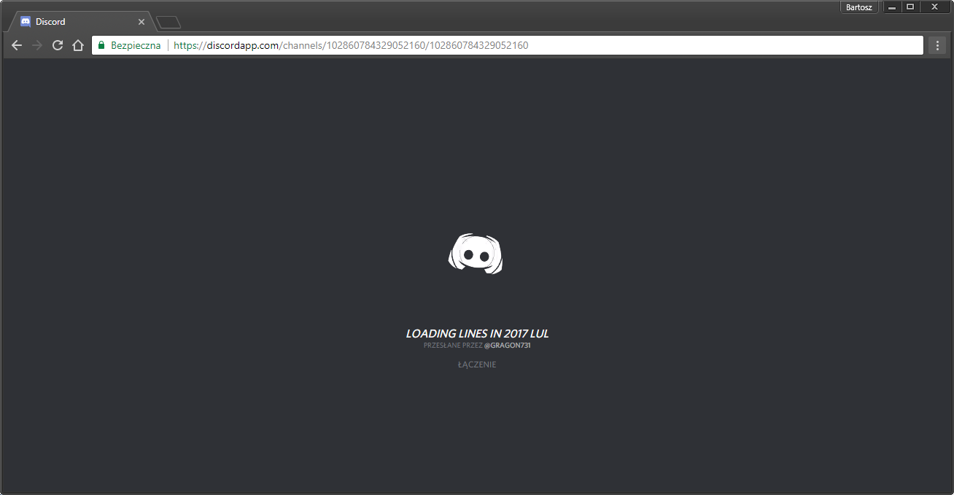954x495 pixels.
Task: Click the greyed Forward arrow
Action: point(37,45)
